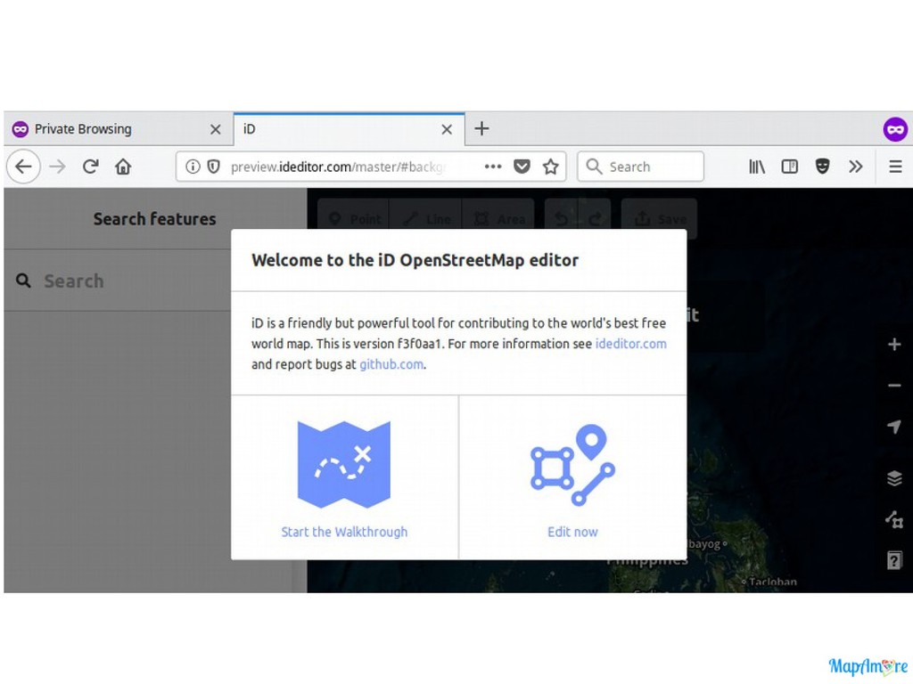Toggle the browser sidebar view
The height and width of the screenshot is (684, 913).
[x=790, y=167]
